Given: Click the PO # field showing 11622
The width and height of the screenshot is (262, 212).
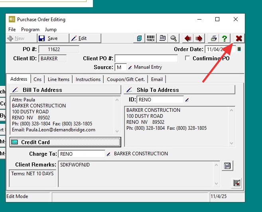Looking at the screenshot, I should pos(59,50).
